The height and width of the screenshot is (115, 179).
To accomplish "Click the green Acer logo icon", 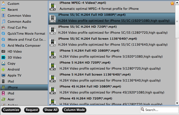I will 3,99.
